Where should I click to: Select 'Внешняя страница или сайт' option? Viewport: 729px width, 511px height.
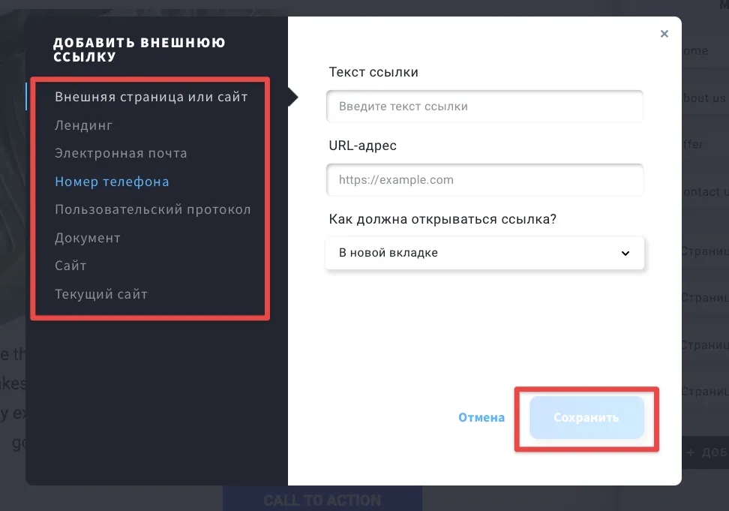click(151, 97)
